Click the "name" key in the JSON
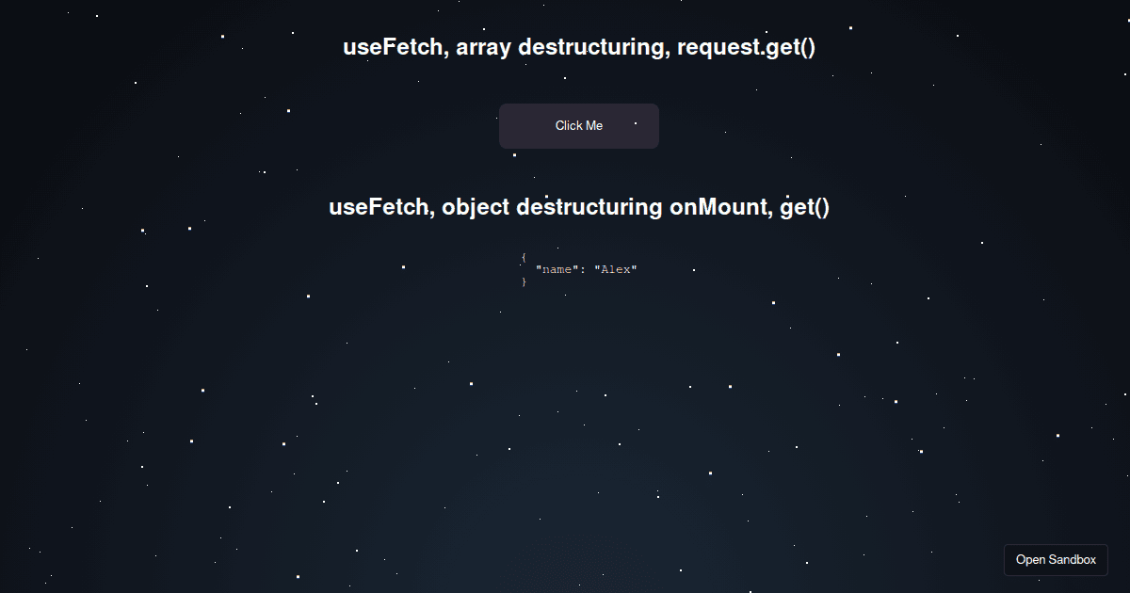 (x=557, y=269)
